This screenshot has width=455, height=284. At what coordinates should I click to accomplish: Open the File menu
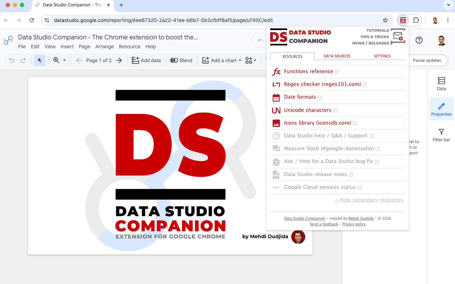point(22,47)
